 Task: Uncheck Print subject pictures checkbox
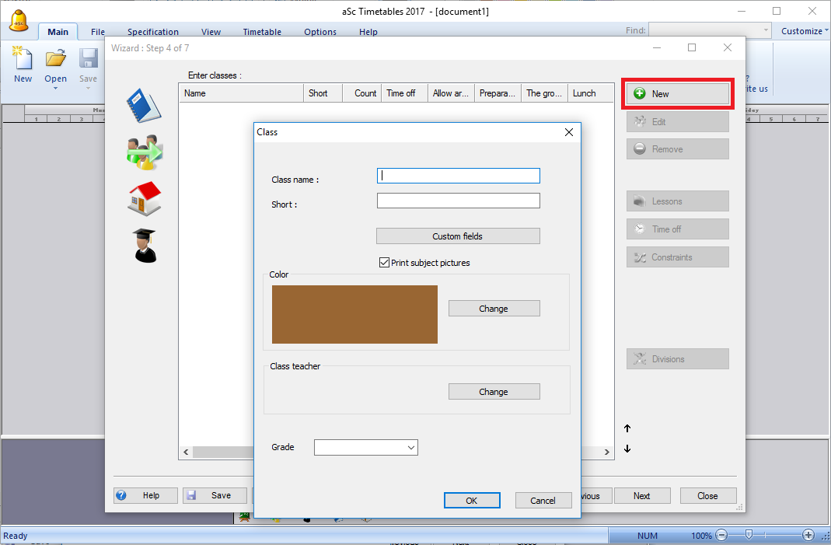click(384, 263)
